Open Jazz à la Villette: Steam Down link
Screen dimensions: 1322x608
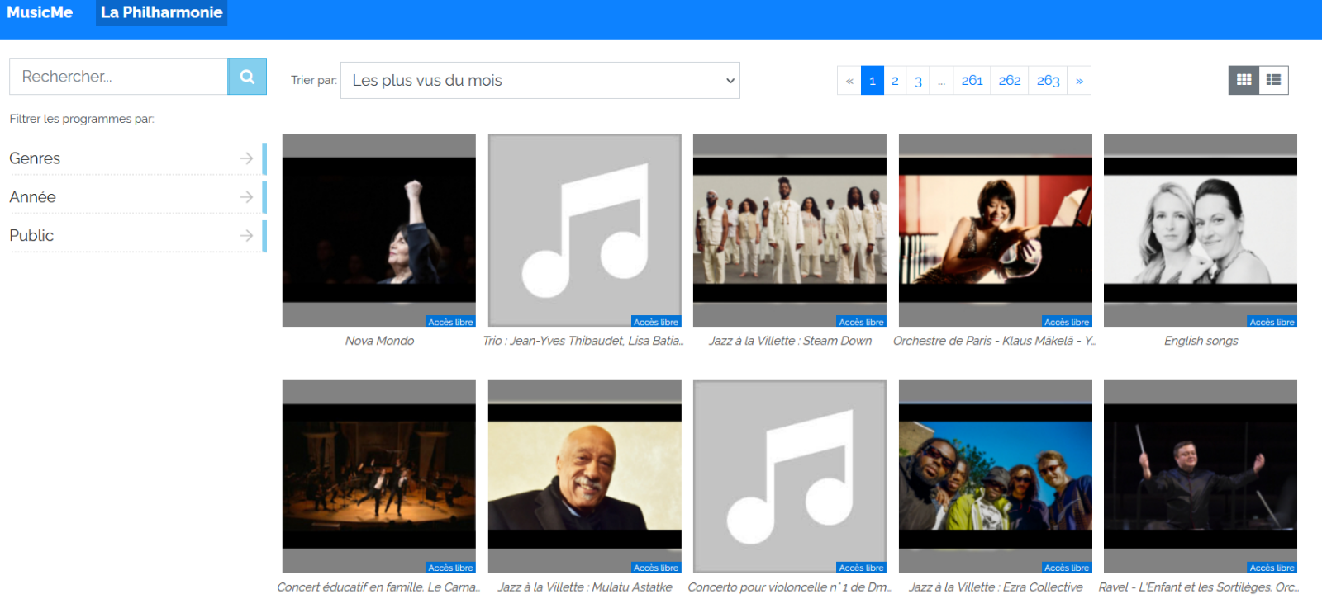coord(790,341)
